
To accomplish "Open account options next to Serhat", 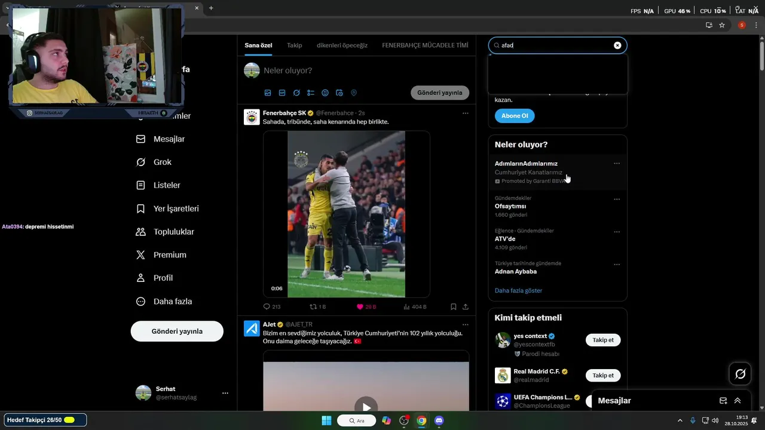I will pyautogui.click(x=225, y=393).
